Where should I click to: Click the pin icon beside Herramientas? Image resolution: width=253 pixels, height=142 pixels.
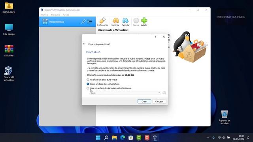click(x=83, y=22)
